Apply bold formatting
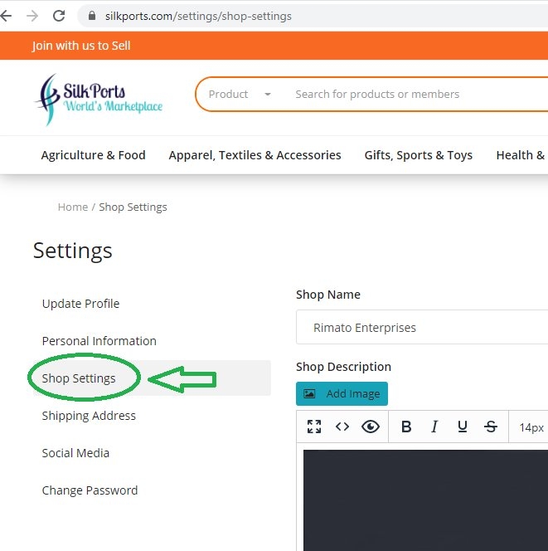 (x=406, y=427)
